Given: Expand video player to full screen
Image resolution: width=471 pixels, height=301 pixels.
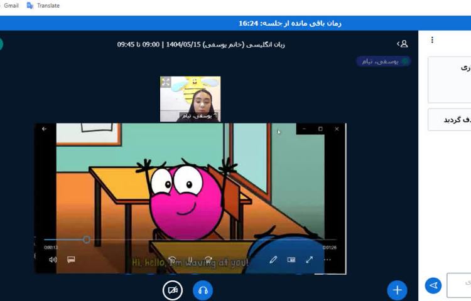Looking at the screenshot, I should 310,260.
